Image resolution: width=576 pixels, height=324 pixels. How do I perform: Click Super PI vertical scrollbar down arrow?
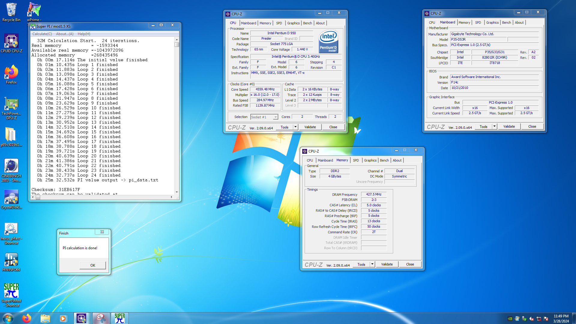pos(177,192)
